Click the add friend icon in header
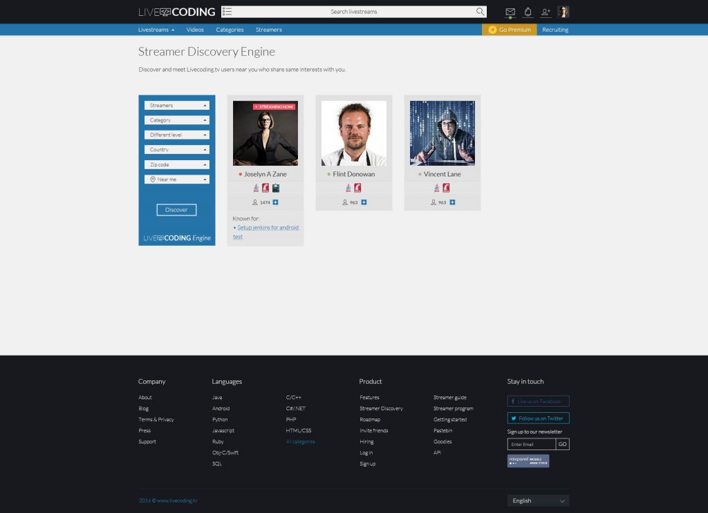The width and height of the screenshot is (708, 513). pyautogui.click(x=546, y=12)
